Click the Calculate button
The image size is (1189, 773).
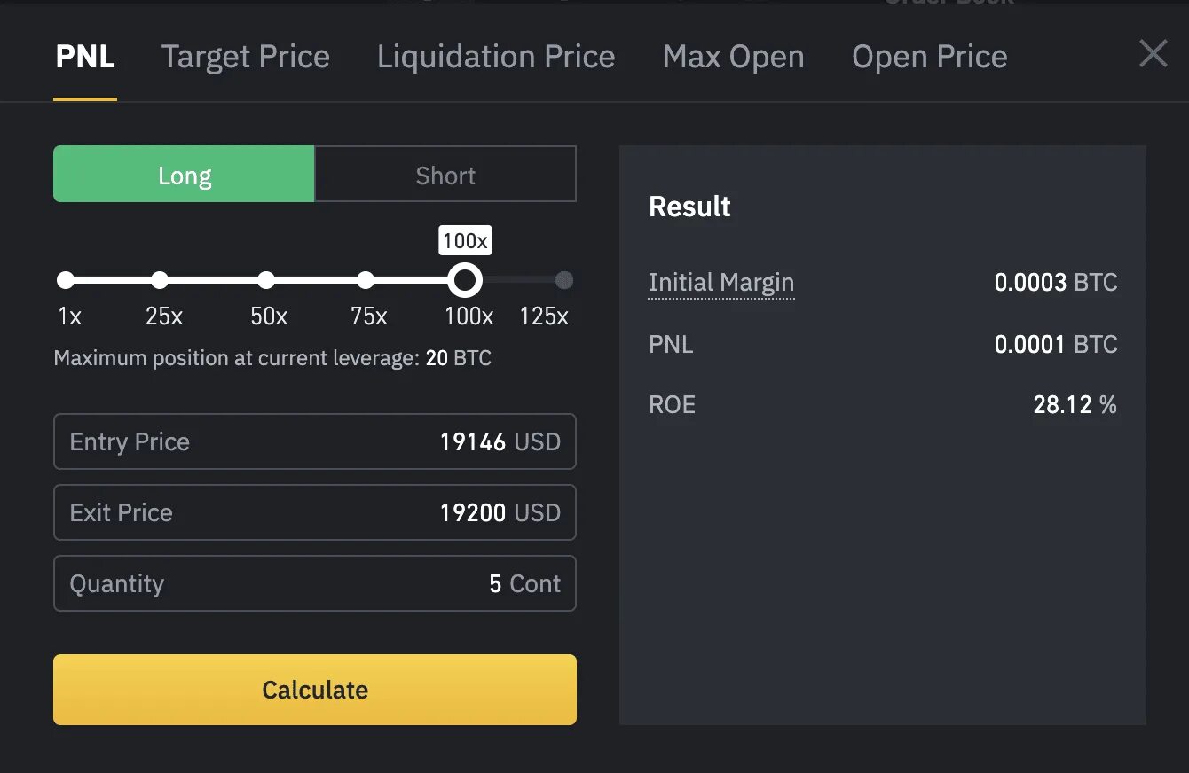coord(315,690)
